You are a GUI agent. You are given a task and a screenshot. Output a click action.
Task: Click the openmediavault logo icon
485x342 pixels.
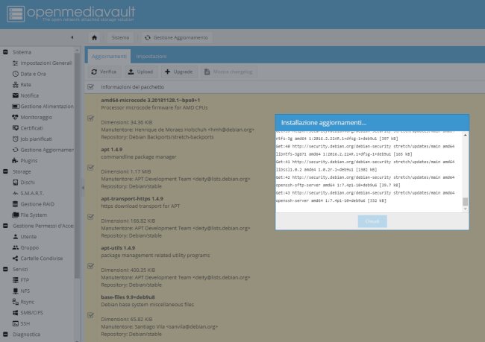16,14
